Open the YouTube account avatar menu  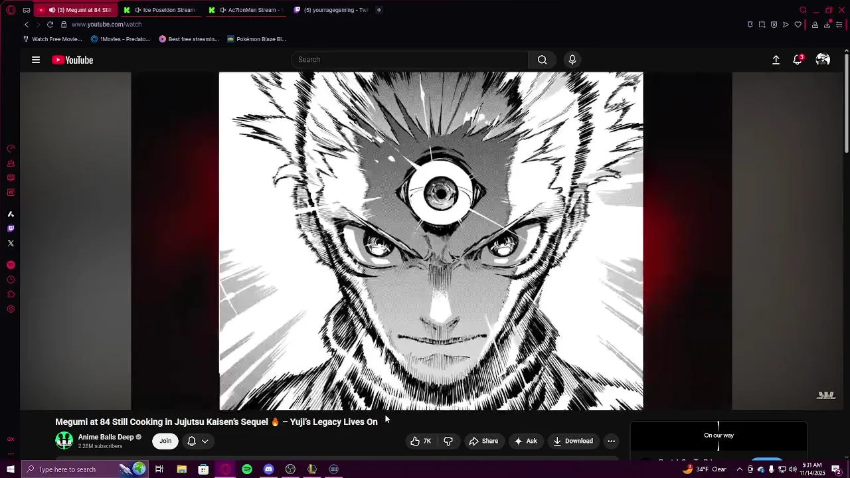(823, 60)
